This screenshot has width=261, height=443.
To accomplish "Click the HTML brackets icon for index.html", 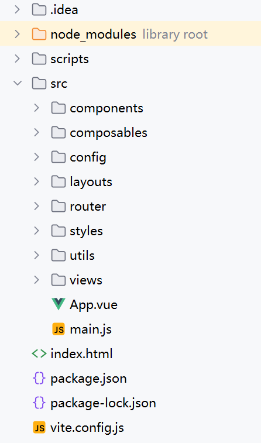I will point(39,353).
